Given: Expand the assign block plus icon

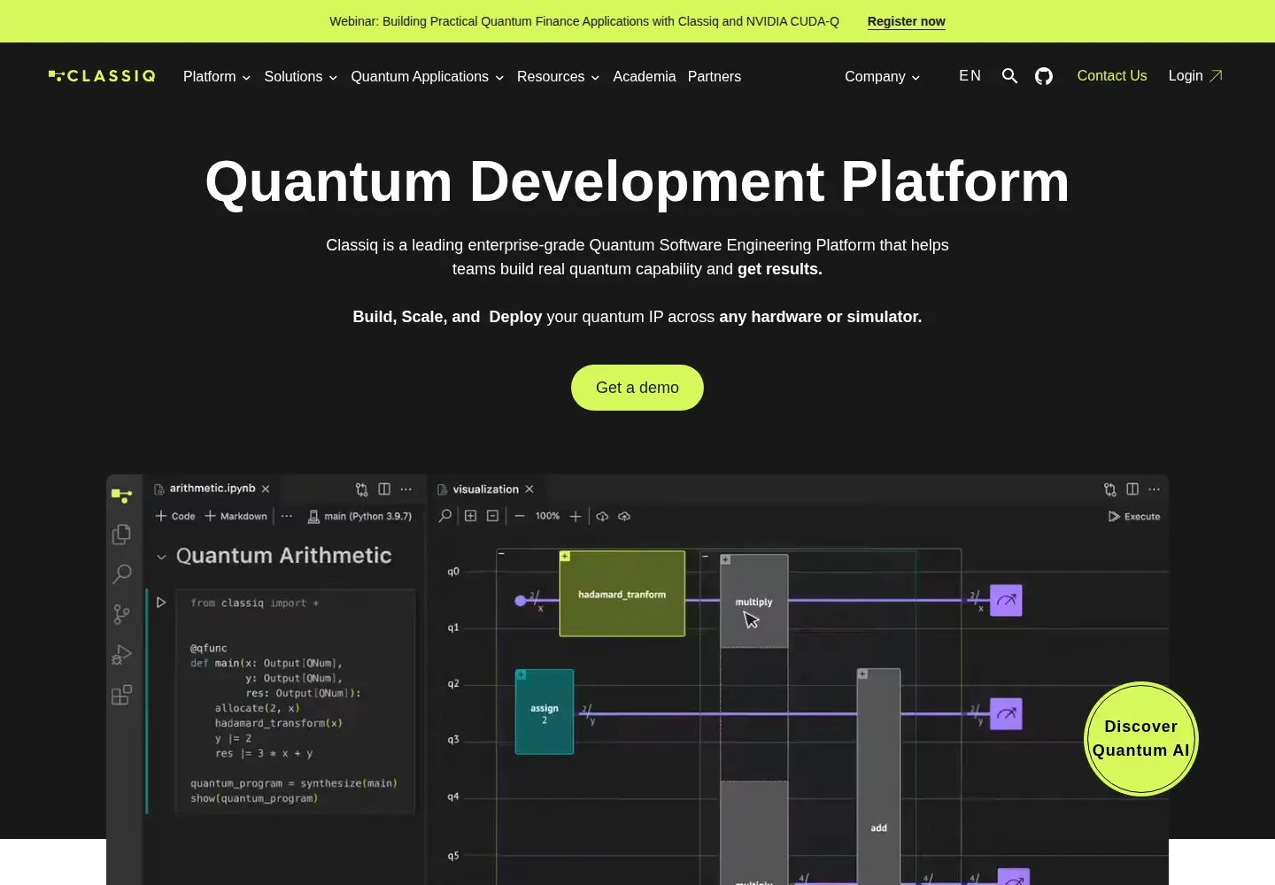Looking at the screenshot, I should pyautogui.click(x=521, y=674).
